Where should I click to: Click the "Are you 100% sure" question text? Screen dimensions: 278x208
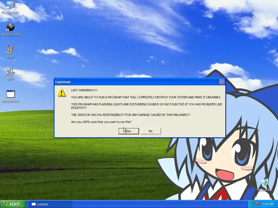tap(101, 122)
